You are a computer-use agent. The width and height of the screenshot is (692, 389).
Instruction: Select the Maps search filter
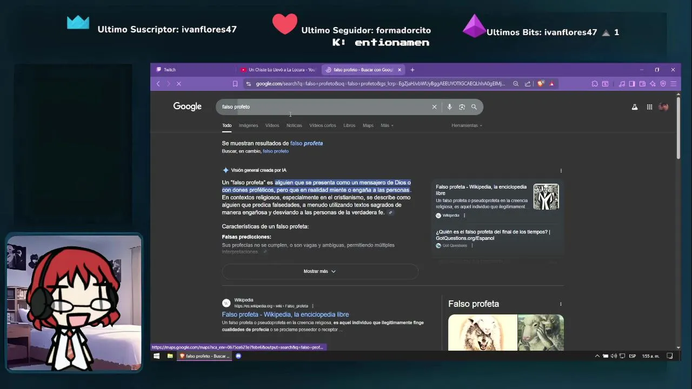pyautogui.click(x=368, y=125)
